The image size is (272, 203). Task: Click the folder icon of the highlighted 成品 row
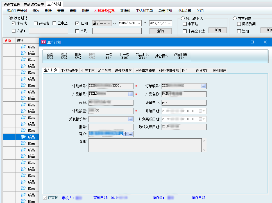[x=23, y=137]
